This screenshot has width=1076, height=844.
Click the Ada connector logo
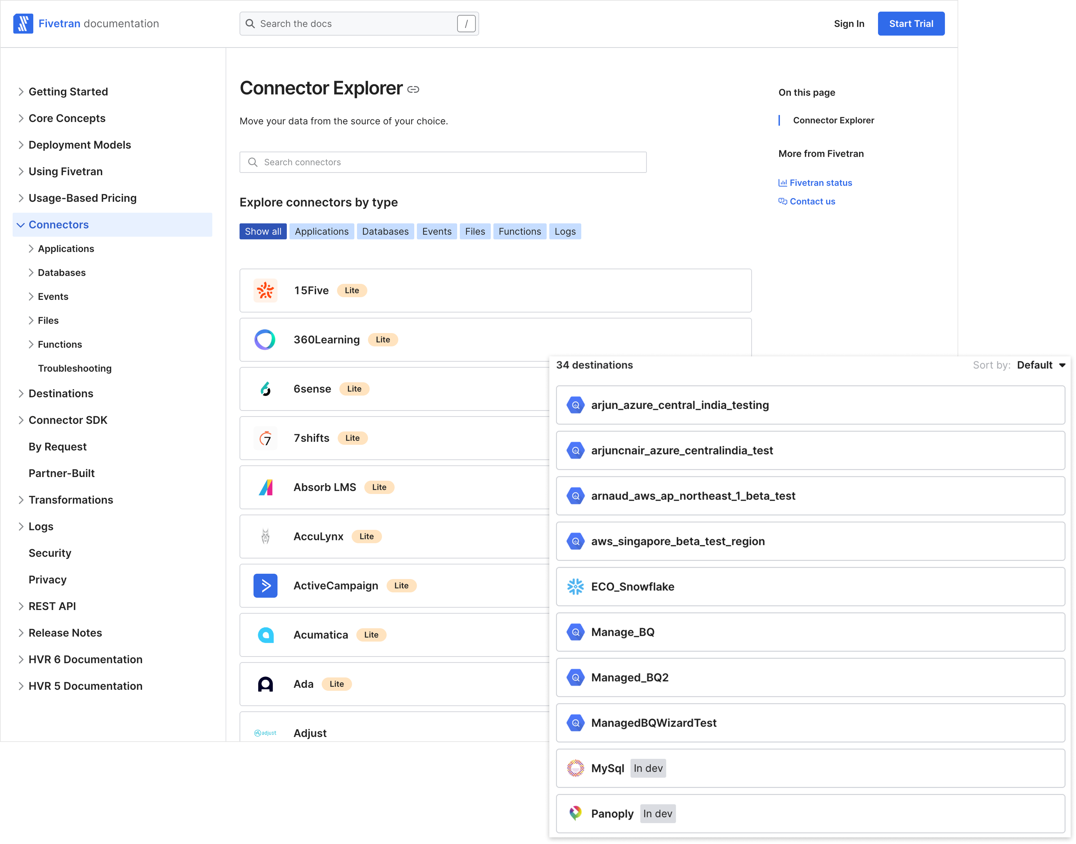click(265, 684)
